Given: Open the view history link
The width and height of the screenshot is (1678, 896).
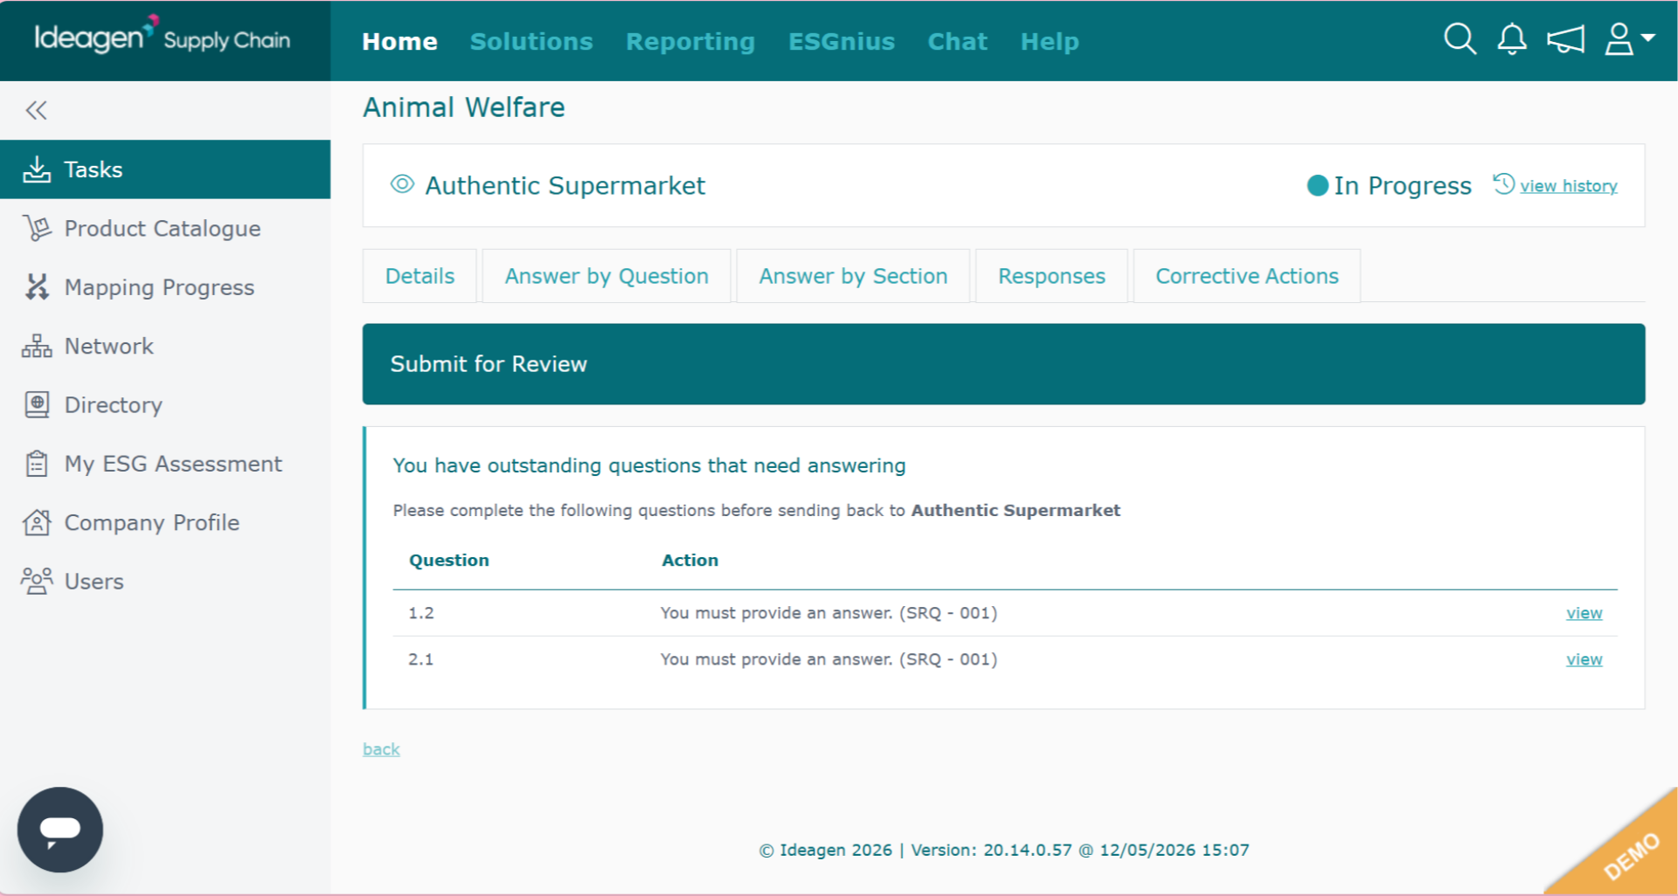Looking at the screenshot, I should [1569, 186].
